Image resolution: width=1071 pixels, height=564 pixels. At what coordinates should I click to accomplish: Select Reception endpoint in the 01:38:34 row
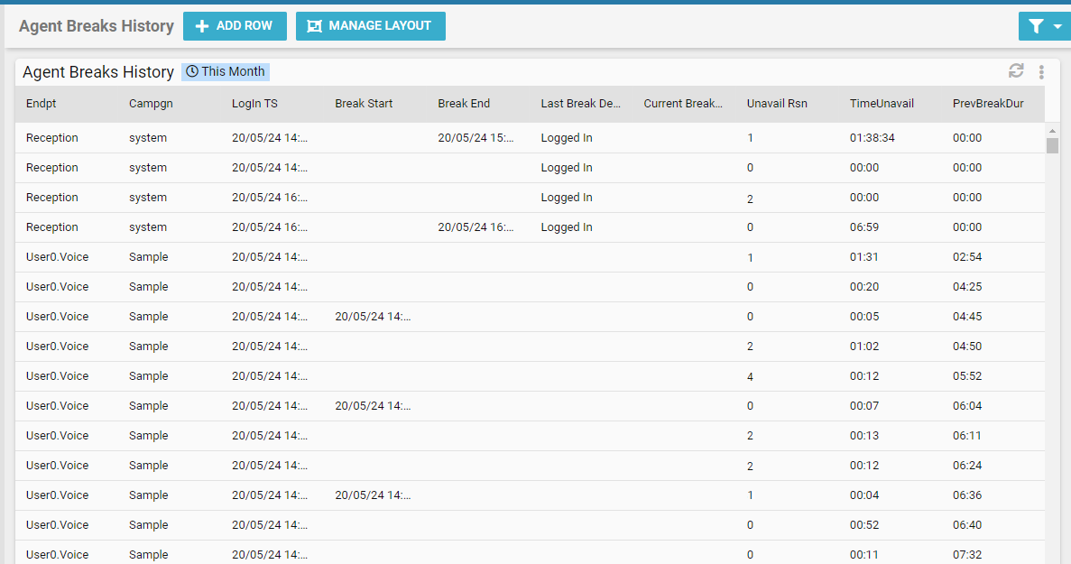pos(52,138)
